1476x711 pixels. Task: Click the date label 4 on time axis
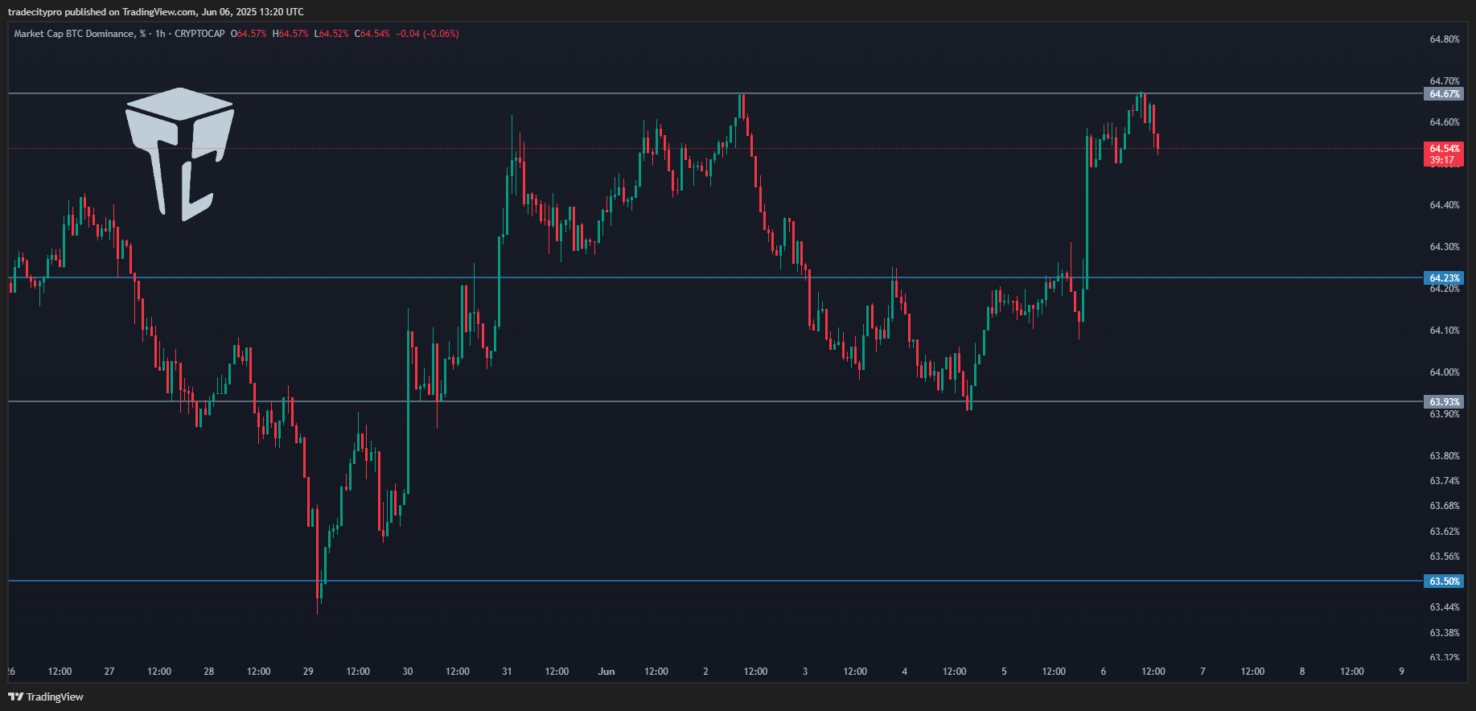point(905,672)
